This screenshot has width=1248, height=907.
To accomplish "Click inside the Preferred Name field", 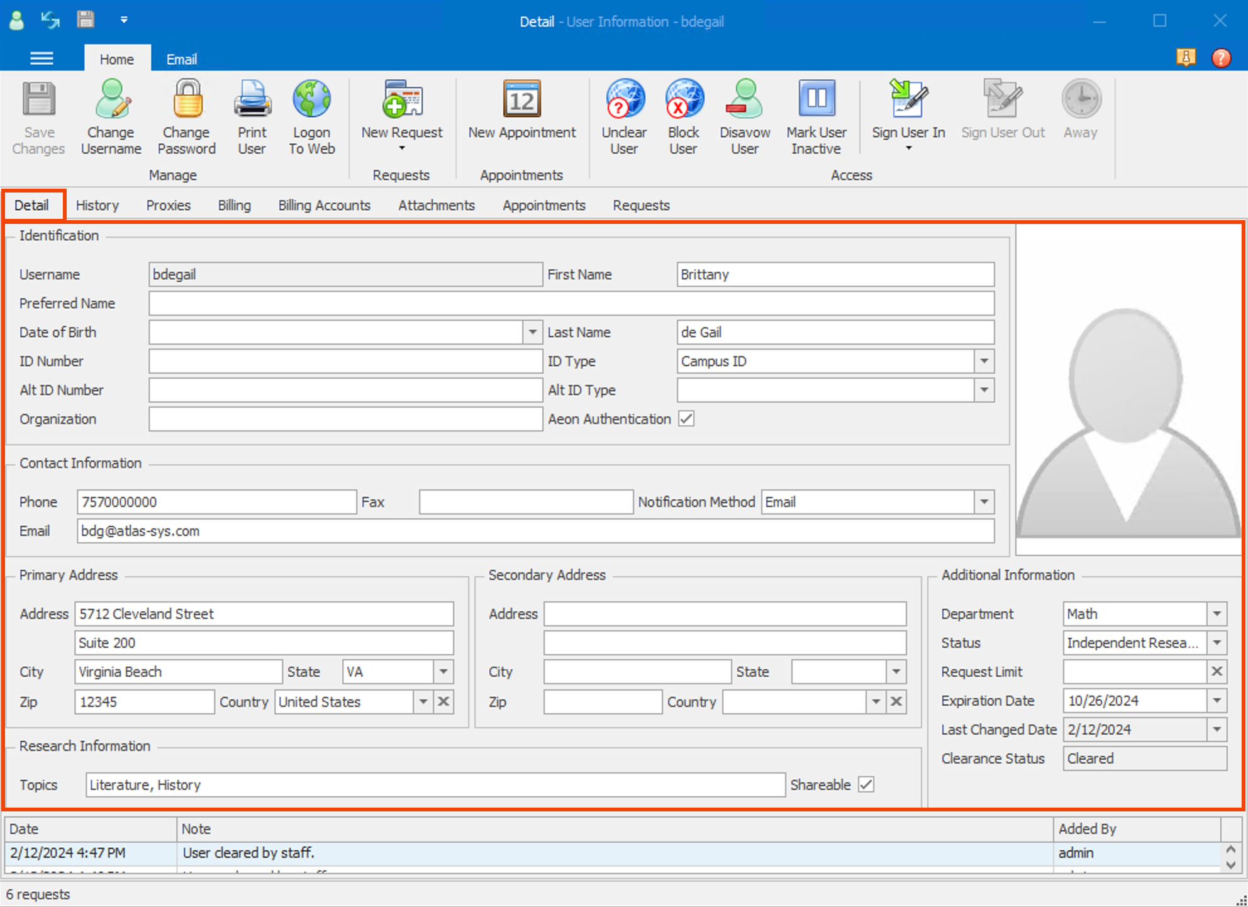I will tap(566, 303).
